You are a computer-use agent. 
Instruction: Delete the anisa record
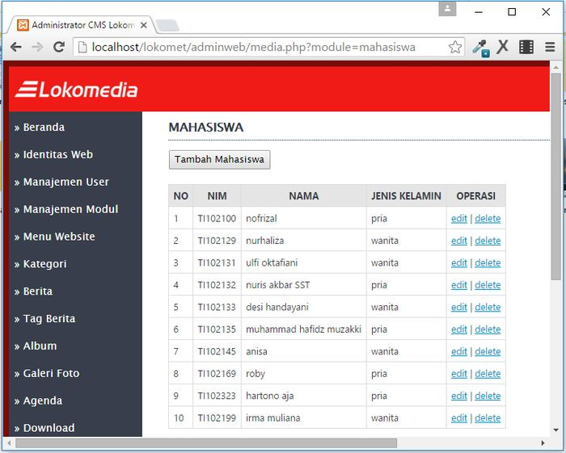[488, 352]
